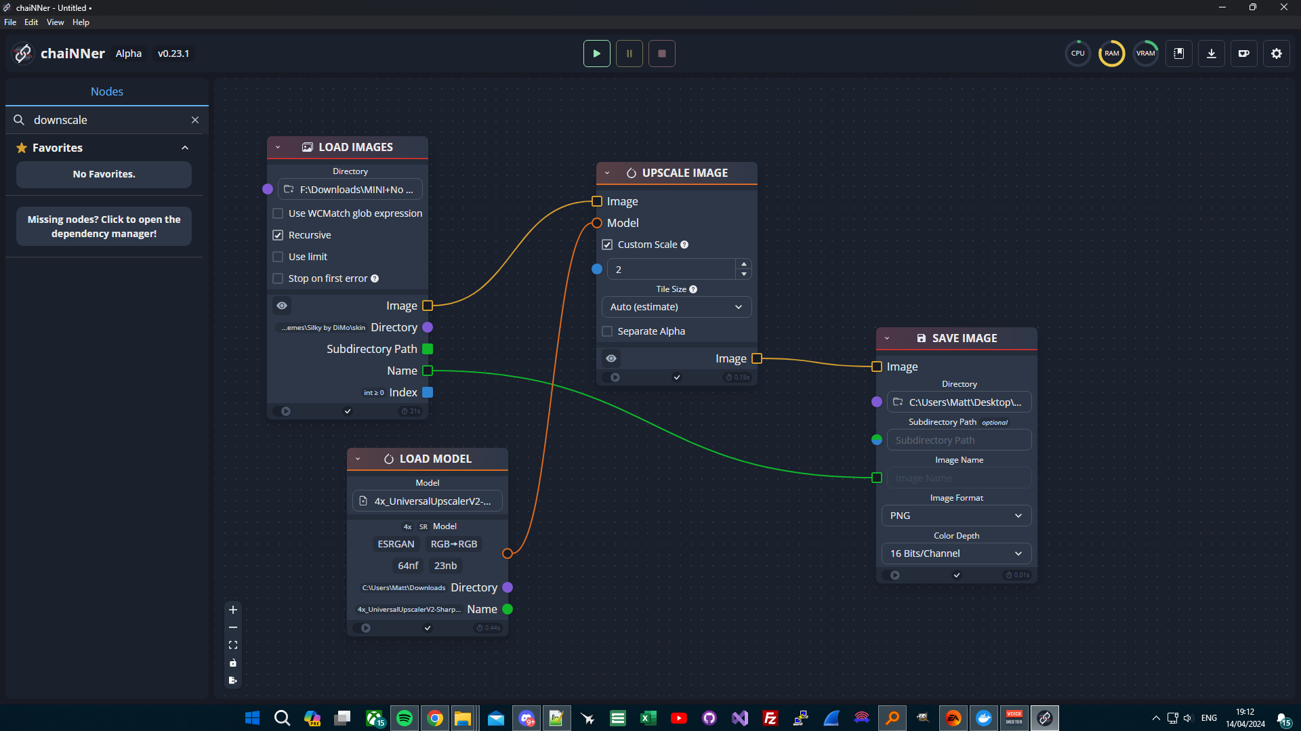The height and width of the screenshot is (731, 1301).
Task: Open the View menu
Action: click(x=55, y=22)
